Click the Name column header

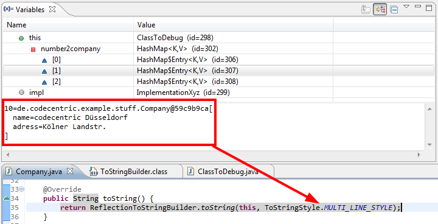(68, 25)
